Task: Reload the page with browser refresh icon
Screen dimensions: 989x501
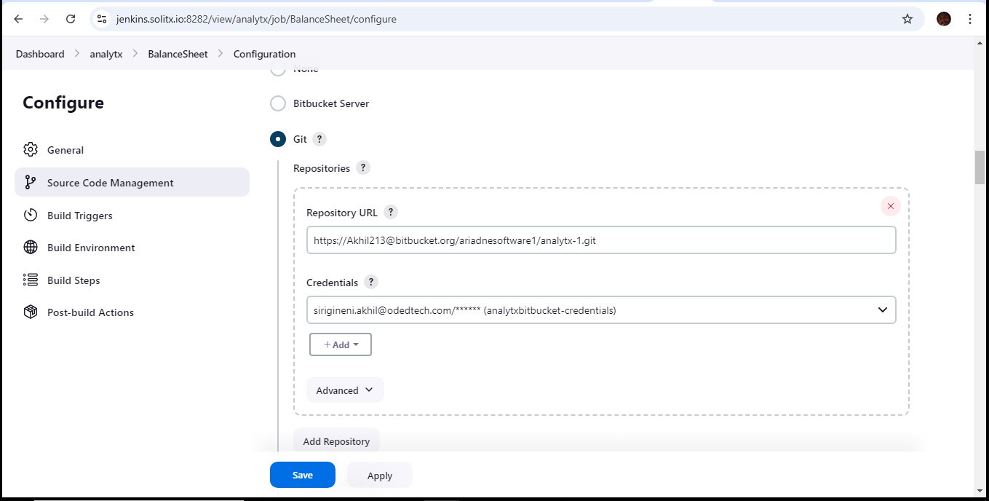Action: 71,19
